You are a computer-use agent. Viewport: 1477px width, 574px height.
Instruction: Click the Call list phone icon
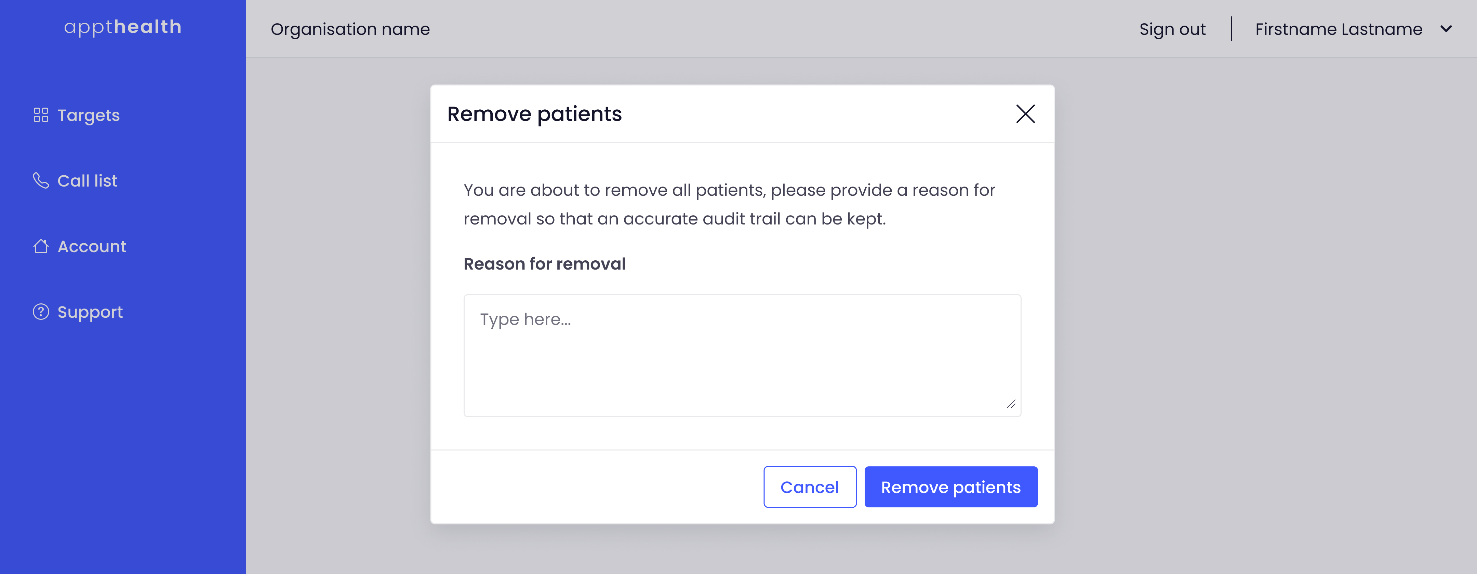click(x=41, y=180)
